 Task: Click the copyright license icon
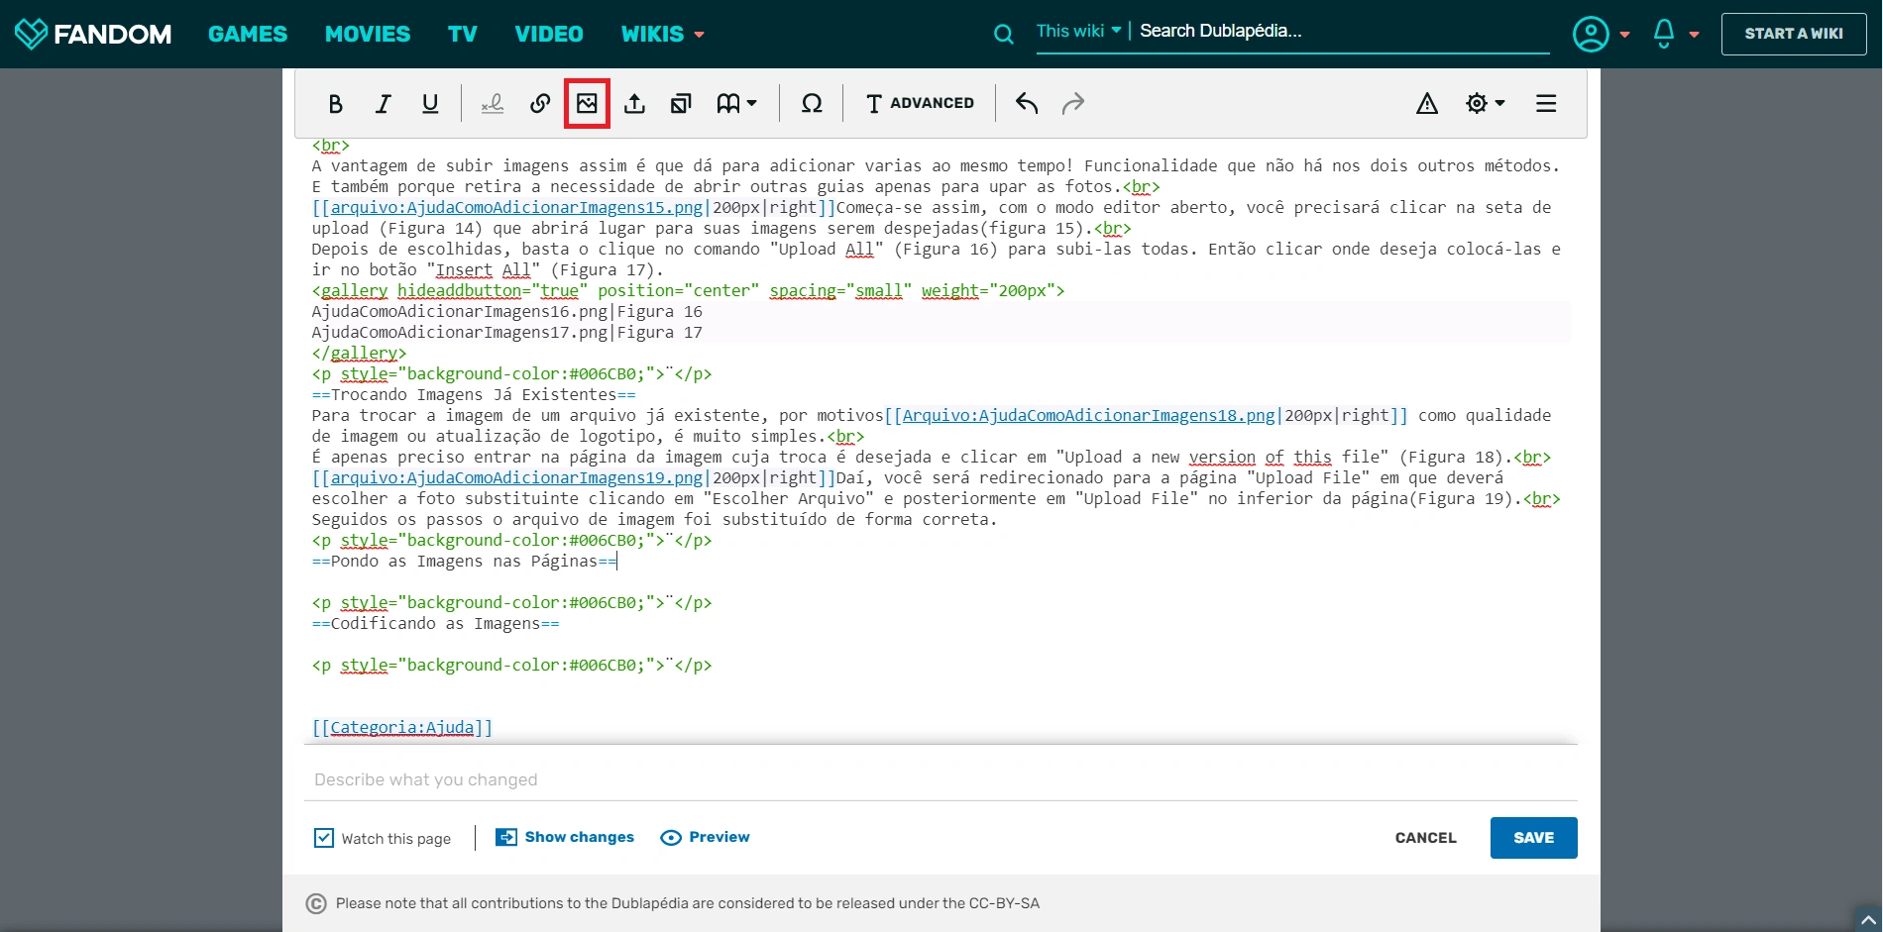click(x=316, y=903)
